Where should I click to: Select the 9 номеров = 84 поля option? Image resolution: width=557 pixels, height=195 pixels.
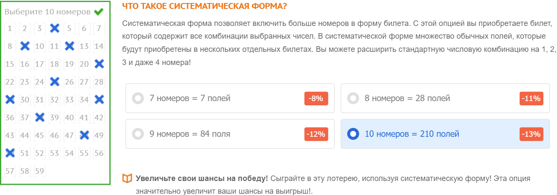click(x=230, y=134)
